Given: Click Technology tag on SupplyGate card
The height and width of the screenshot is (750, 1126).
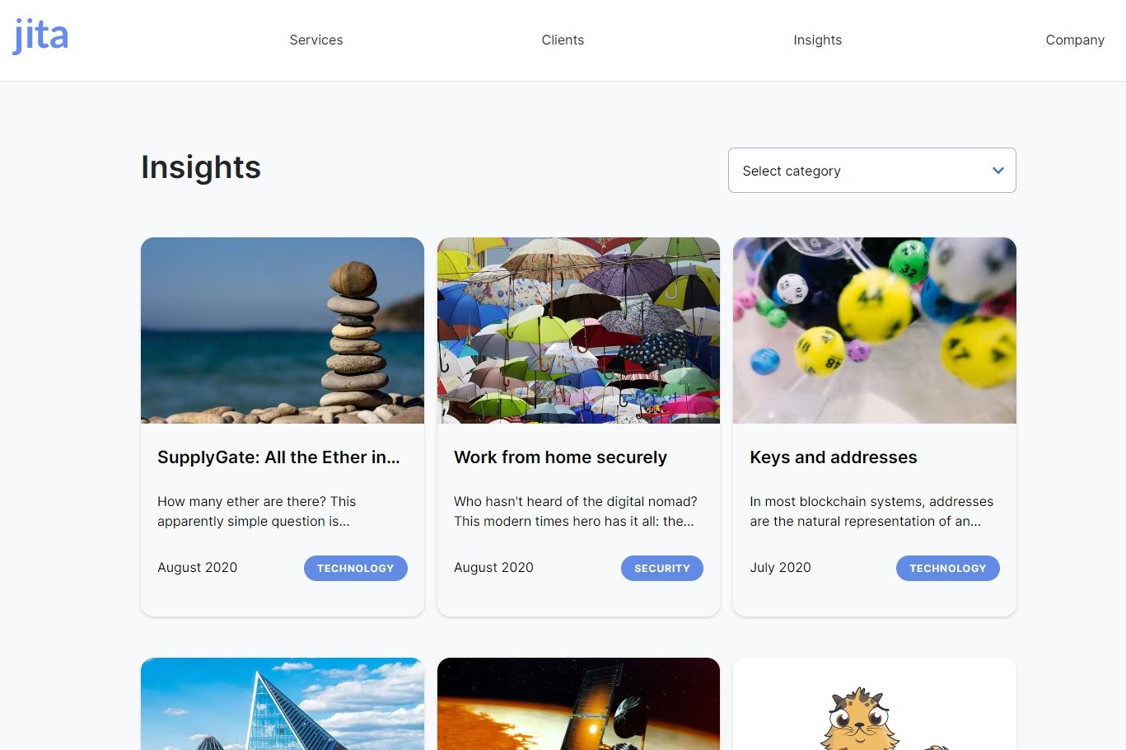Looking at the screenshot, I should point(356,568).
